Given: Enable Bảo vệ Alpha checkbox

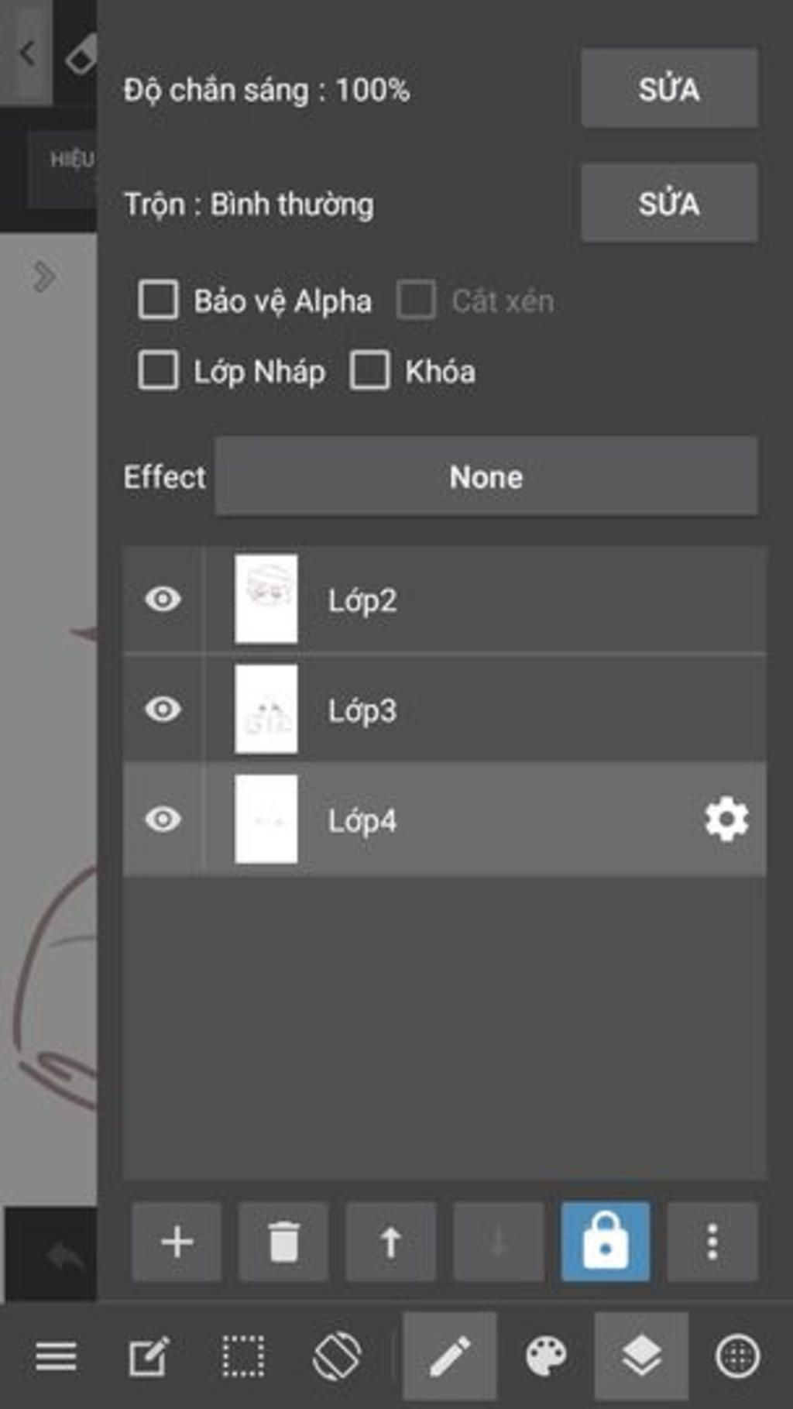Looking at the screenshot, I should click(158, 300).
